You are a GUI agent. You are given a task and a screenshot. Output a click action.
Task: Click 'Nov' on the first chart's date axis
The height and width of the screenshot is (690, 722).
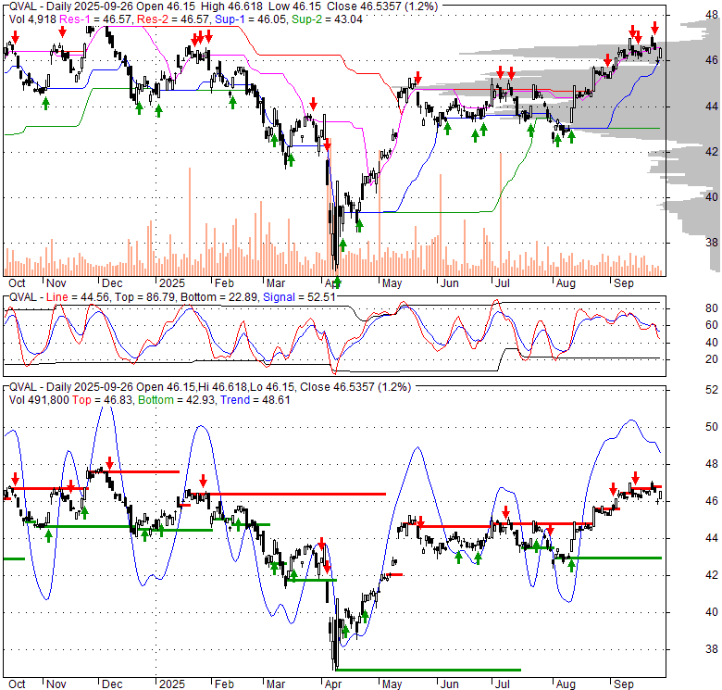(56, 283)
